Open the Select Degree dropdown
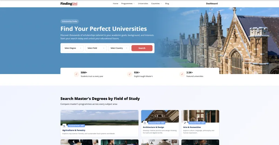Viewport: 279px width, 145px height. point(73,48)
